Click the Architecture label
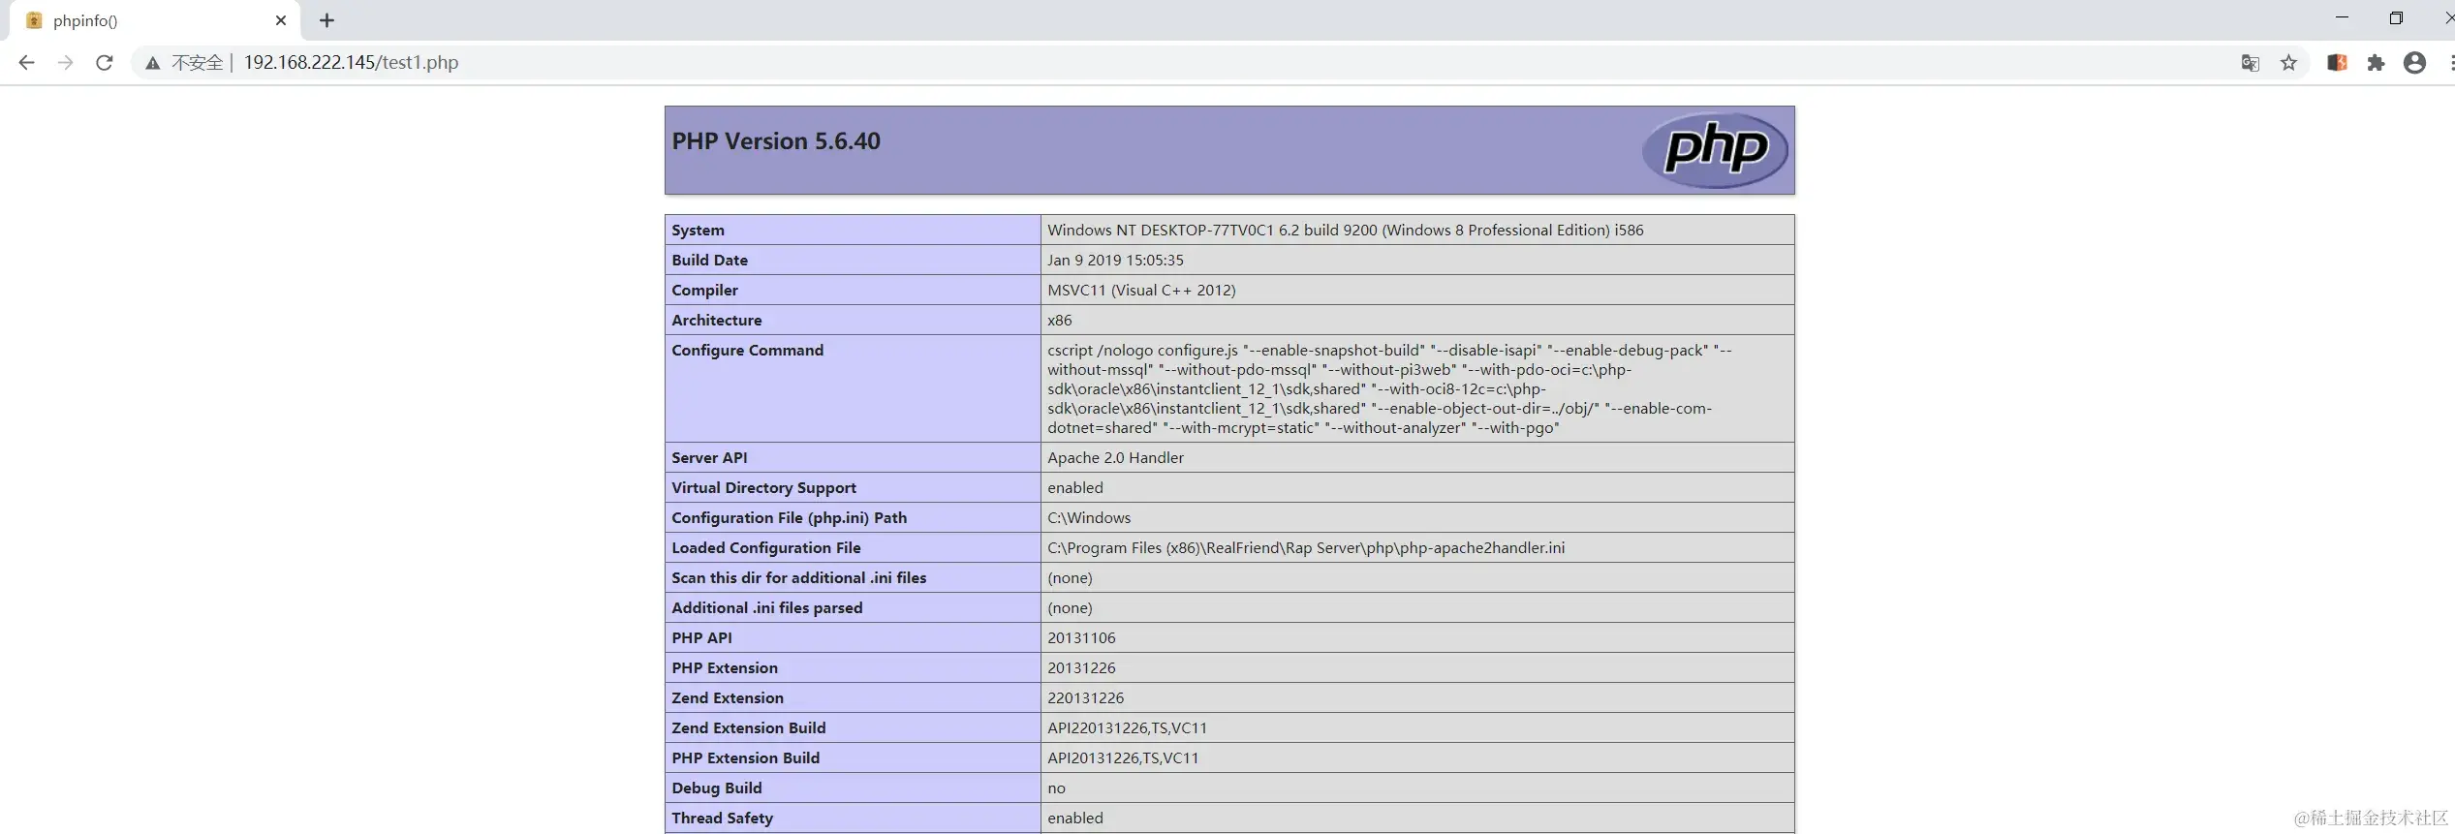The height and width of the screenshot is (834, 2455). [x=716, y=321]
